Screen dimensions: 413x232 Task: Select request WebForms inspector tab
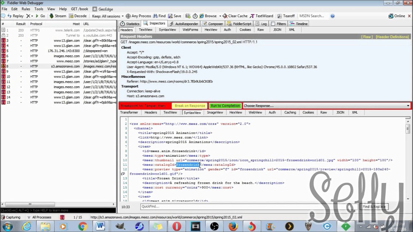pos(190,30)
